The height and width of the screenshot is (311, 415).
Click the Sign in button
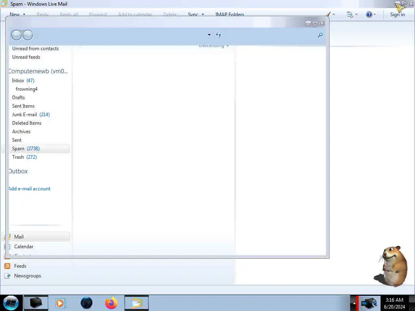click(x=397, y=15)
